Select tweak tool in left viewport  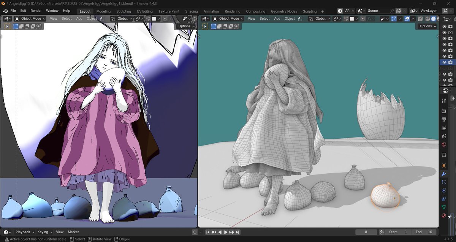coord(7,26)
